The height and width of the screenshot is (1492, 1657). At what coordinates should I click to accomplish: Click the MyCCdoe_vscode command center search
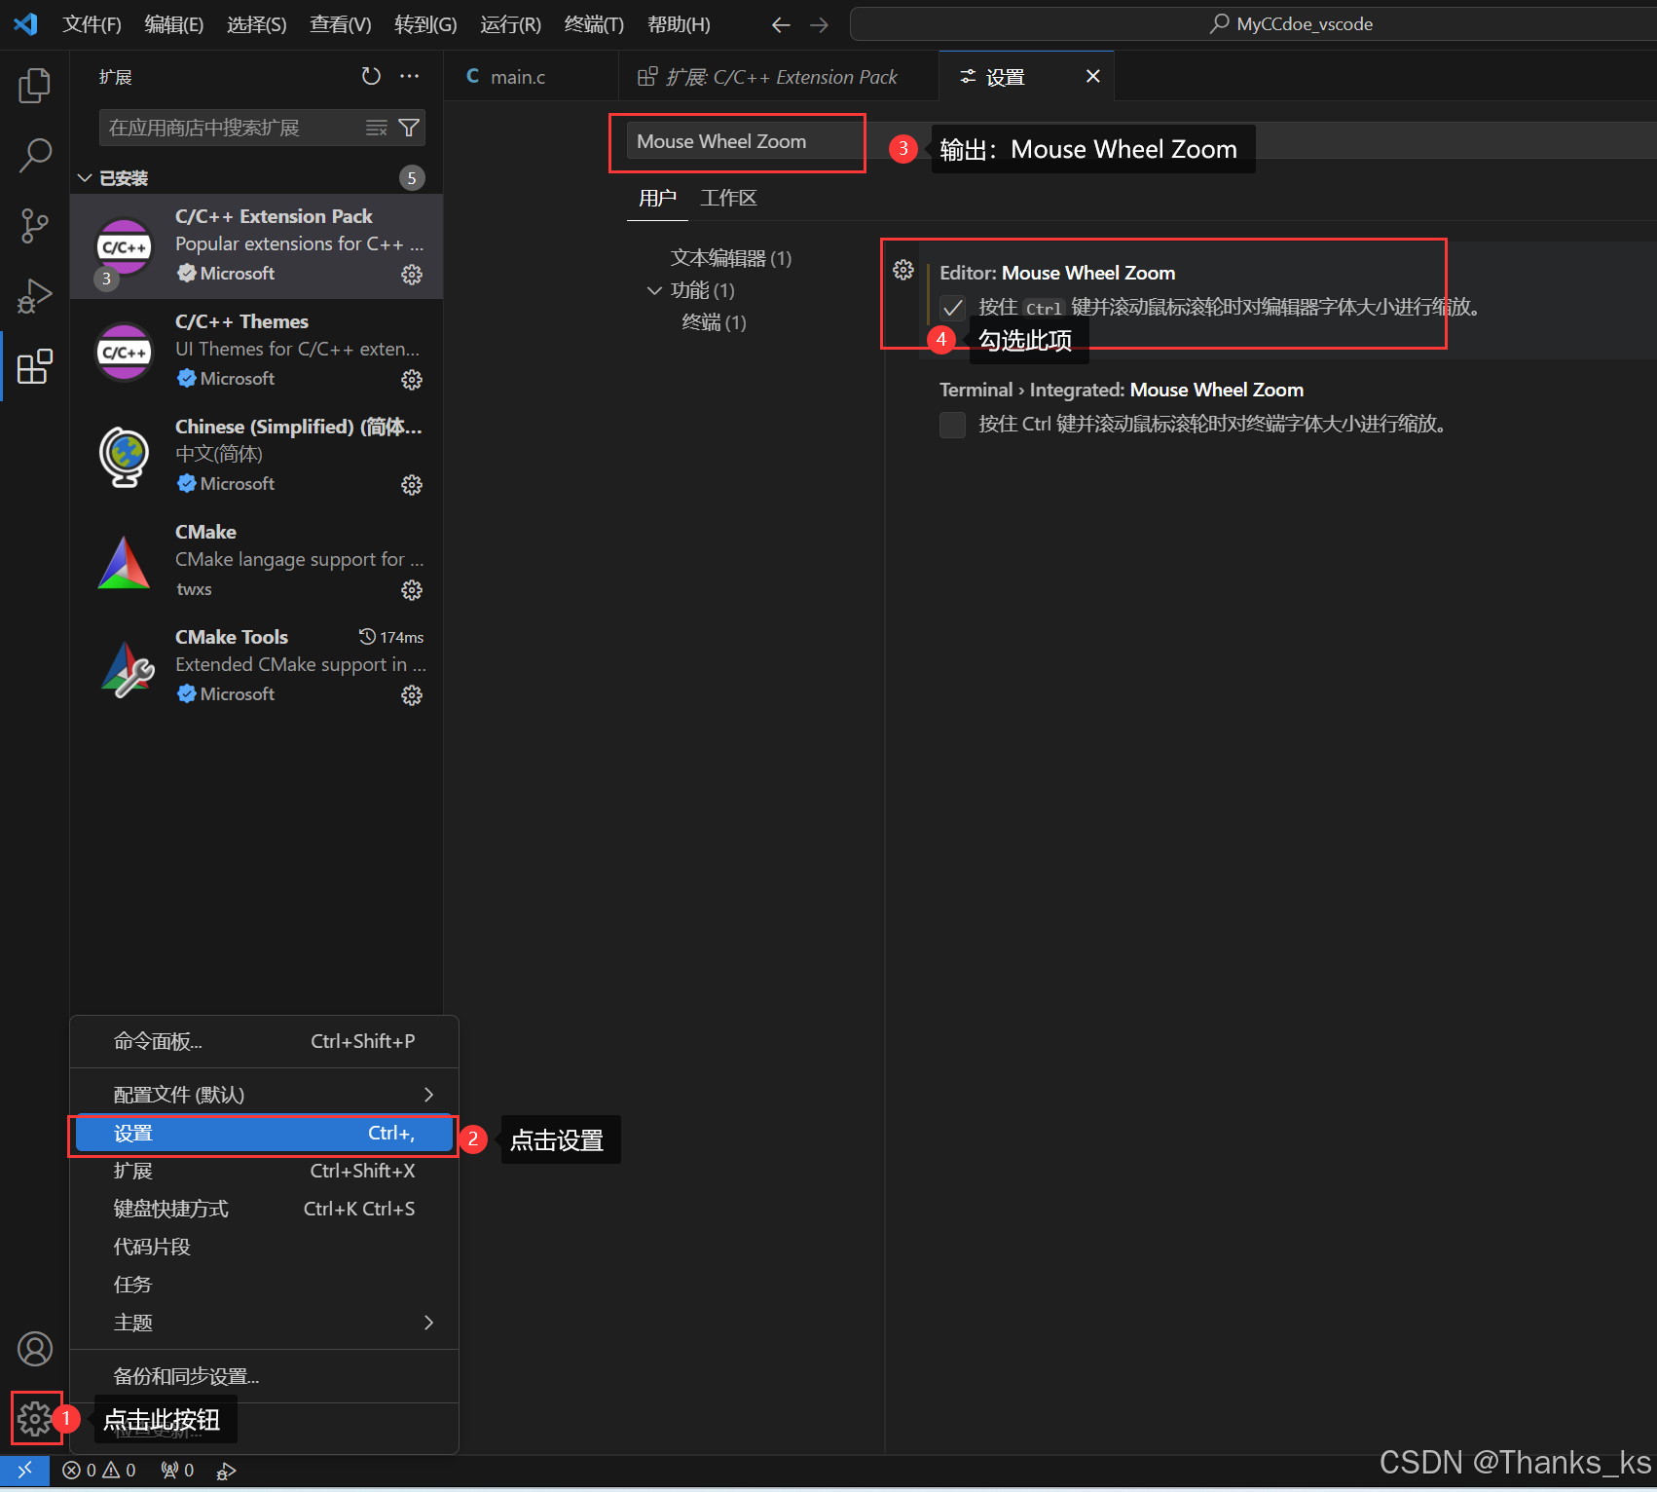(x=1253, y=24)
